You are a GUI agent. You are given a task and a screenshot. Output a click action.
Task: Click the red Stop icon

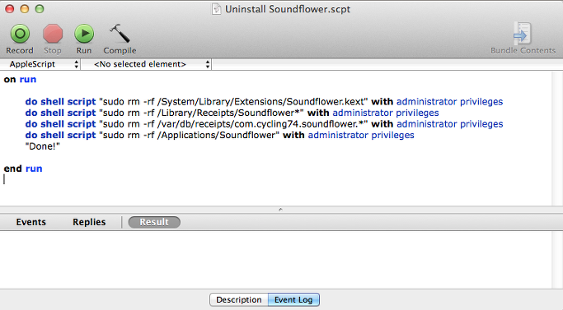pos(53,34)
